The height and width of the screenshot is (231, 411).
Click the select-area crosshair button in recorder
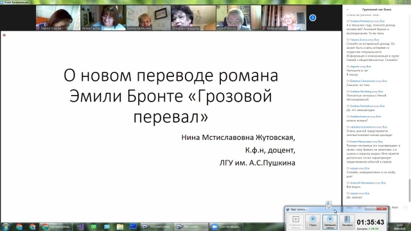[x=295, y=221]
